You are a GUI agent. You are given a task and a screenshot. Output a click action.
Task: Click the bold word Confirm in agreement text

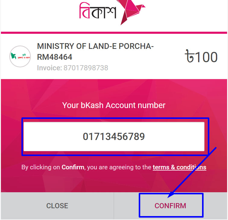73,167
